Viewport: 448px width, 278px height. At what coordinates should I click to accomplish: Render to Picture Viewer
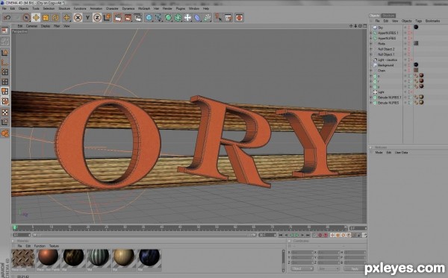point(128,18)
